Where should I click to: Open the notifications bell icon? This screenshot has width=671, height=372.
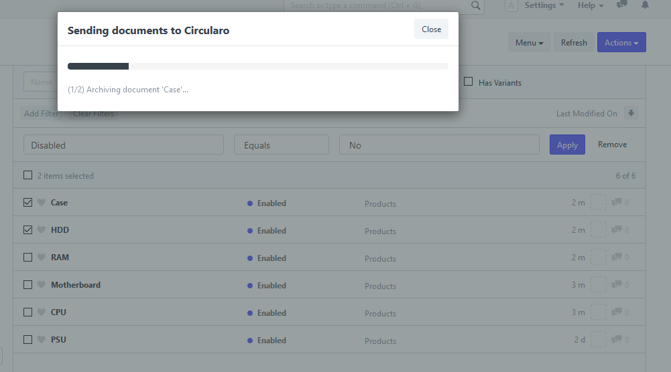coord(645,5)
